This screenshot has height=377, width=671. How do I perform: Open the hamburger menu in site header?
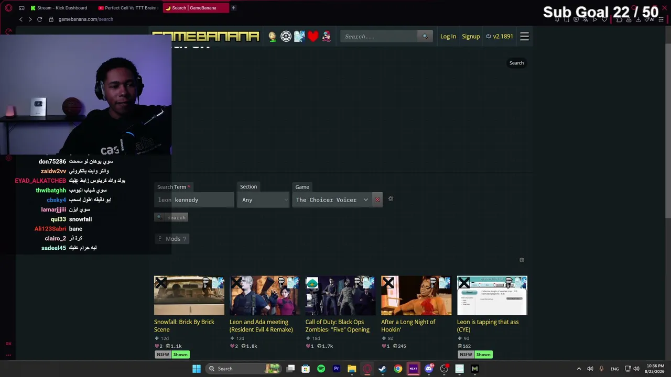(x=524, y=36)
